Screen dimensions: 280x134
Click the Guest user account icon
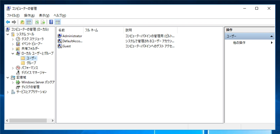[x=60, y=46]
